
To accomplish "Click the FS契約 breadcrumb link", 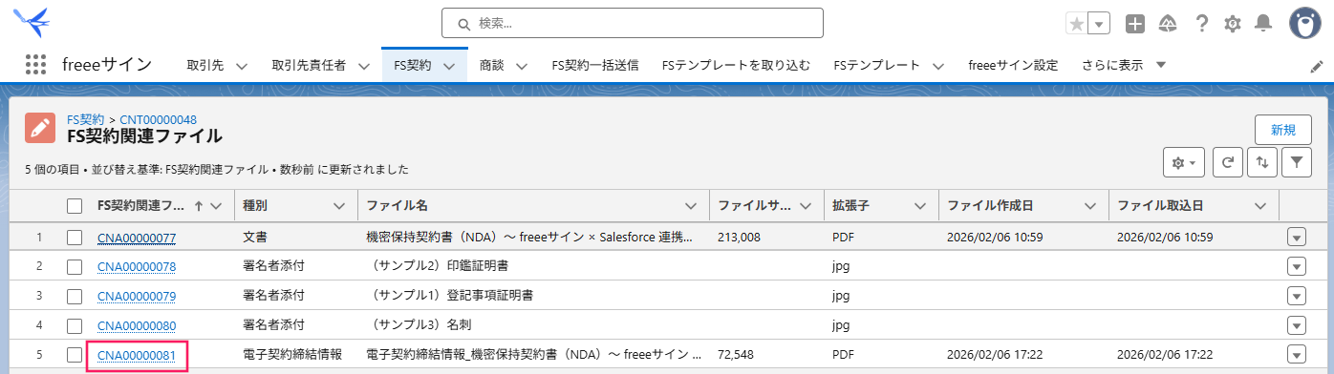I will 86,119.
